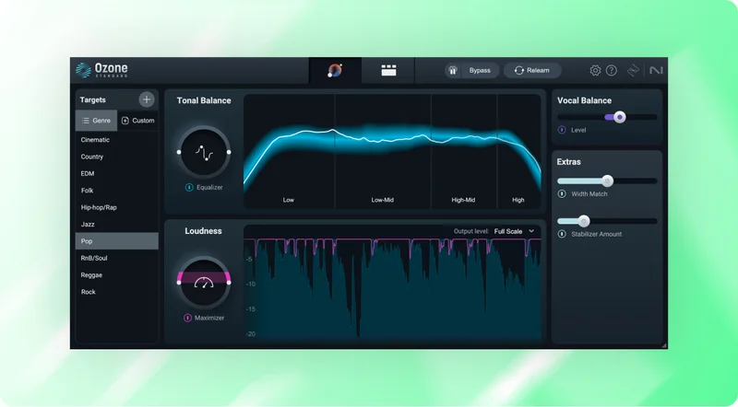Click the Ozone Standard logo

[101, 70]
